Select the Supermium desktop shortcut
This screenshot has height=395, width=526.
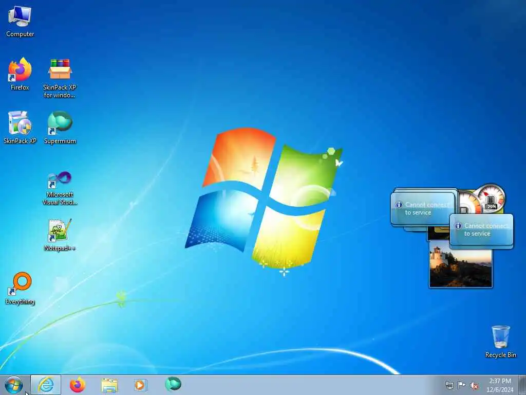60,128
